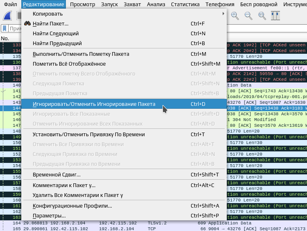
Task: Select Выполнить/Отменить Пометку Пакета
Action: 124,54
